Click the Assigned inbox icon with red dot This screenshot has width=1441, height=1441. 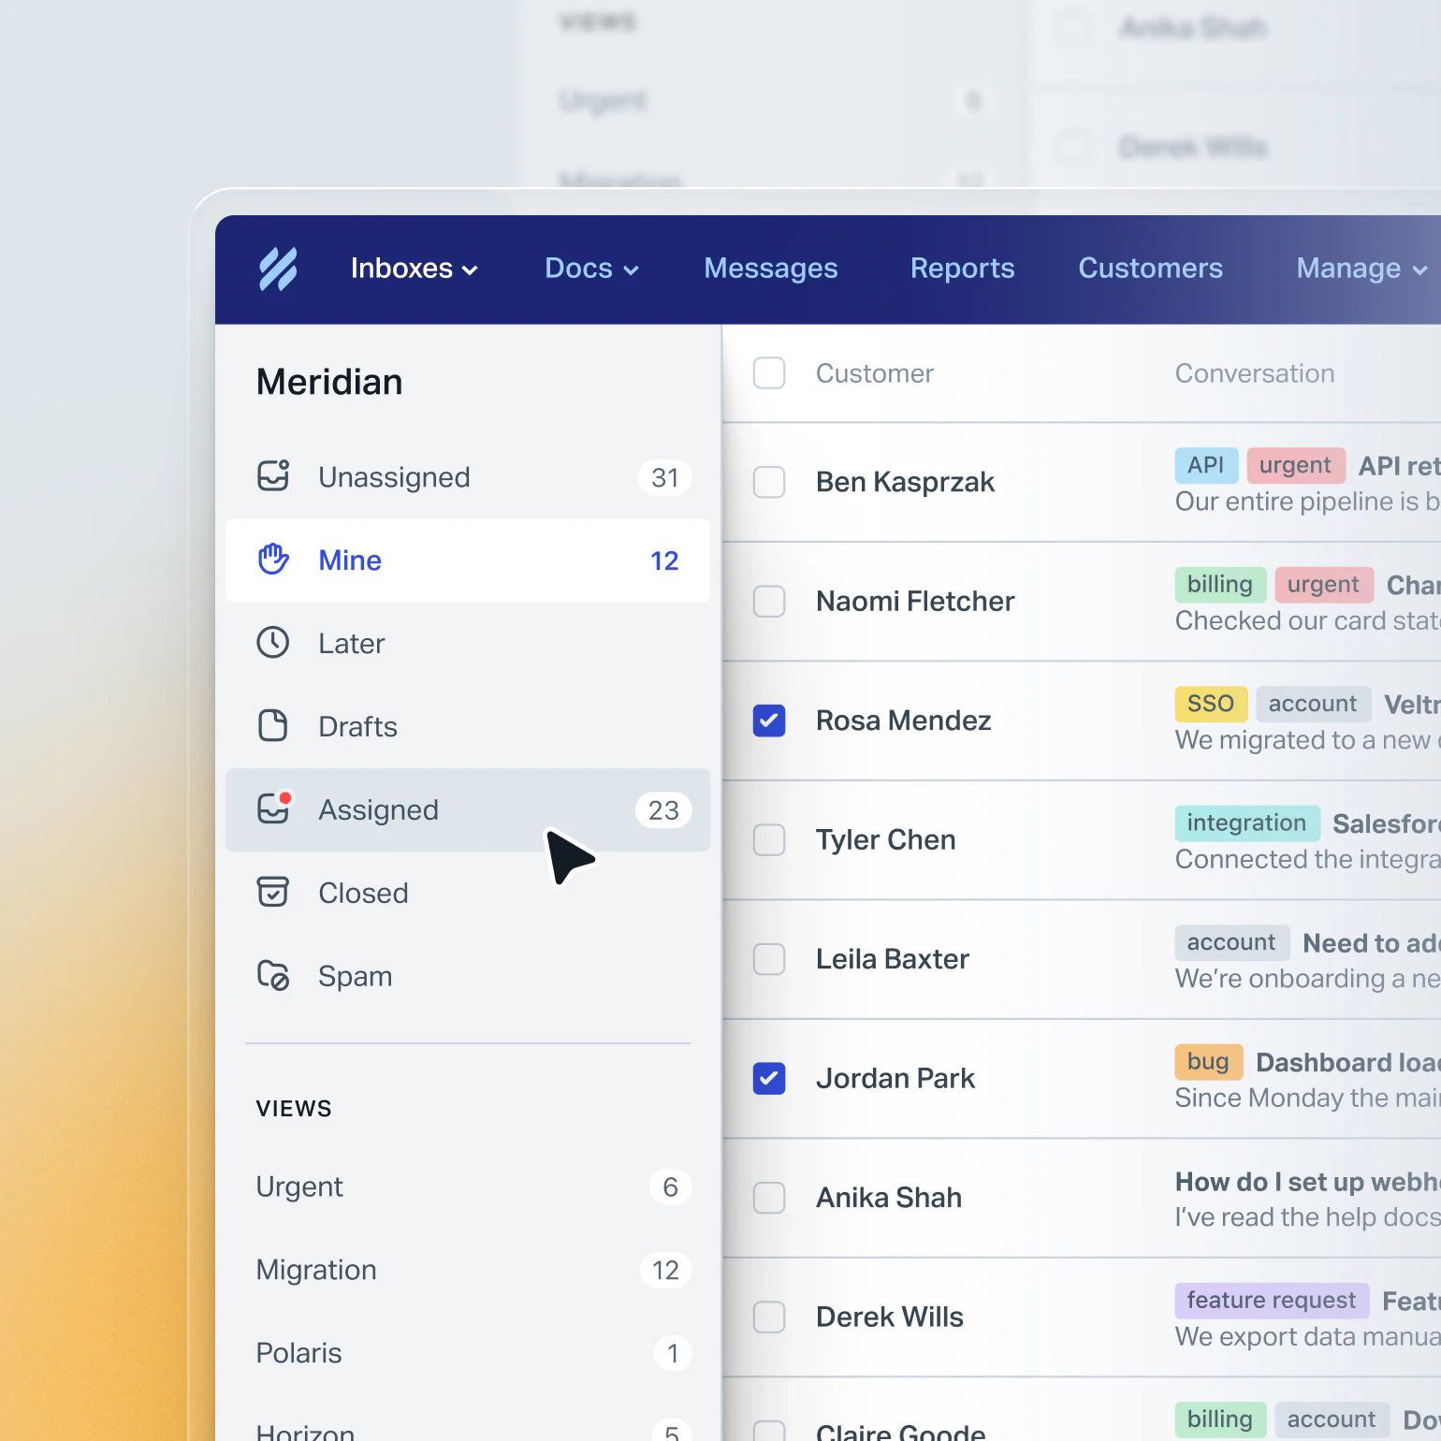pyautogui.click(x=272, y=809)
